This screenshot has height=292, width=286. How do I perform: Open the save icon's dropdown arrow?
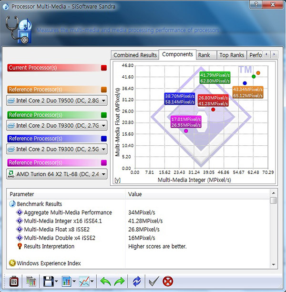(x=56, y=282)
